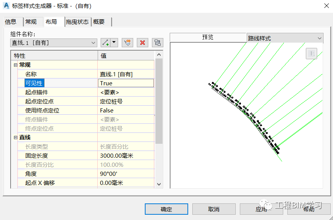Click the property grid scroll down arrow
Screen dimensions: 333x220
click(x=159, y=184)
